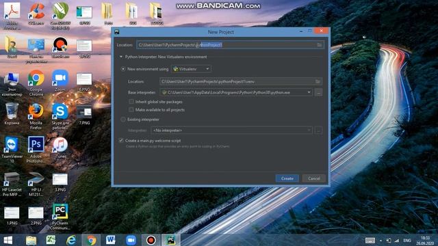Select the 7.PNG desktop file

click(x=84, y=115)
